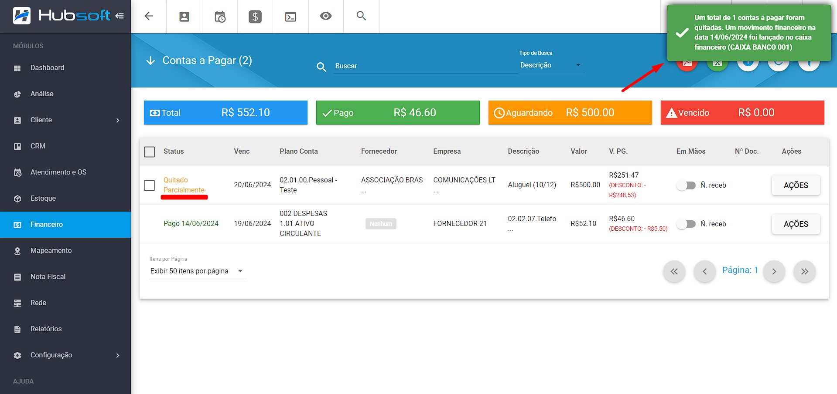Viewport: 837px width, 394px height.
Task: Open the calendar clock toolbar icon
Action: 220,17
